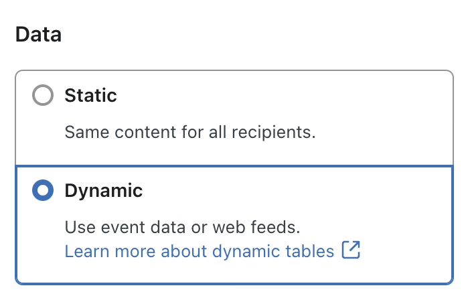Viewport: 470px width, 296px height.
Task: Click the Data section heading
Action: point(38,35)
